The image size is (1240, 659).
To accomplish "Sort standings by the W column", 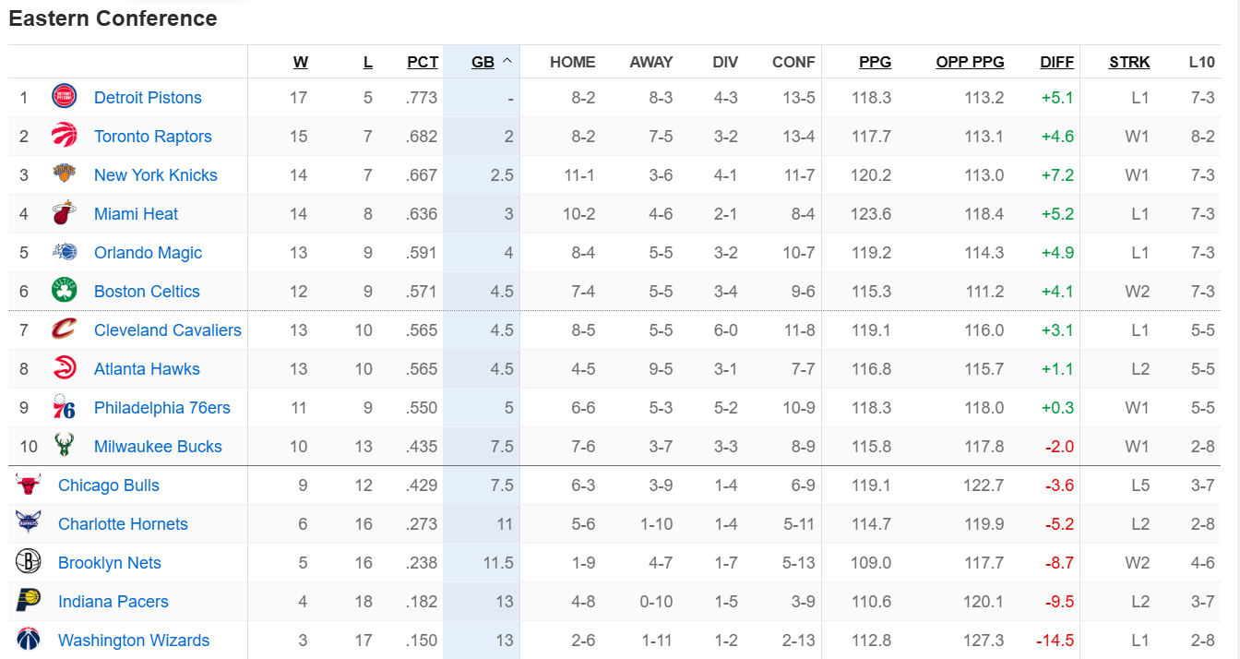I will [x=300, y=62].
